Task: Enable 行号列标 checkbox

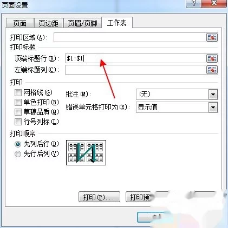Action: (18, 122)
